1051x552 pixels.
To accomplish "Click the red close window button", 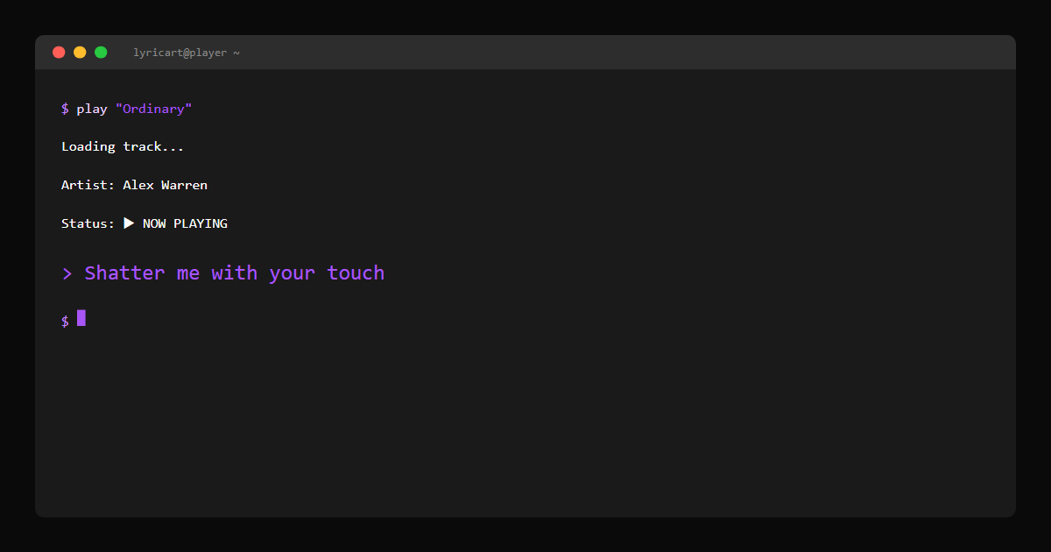I will pyautogui.click(x=59, y=53).
